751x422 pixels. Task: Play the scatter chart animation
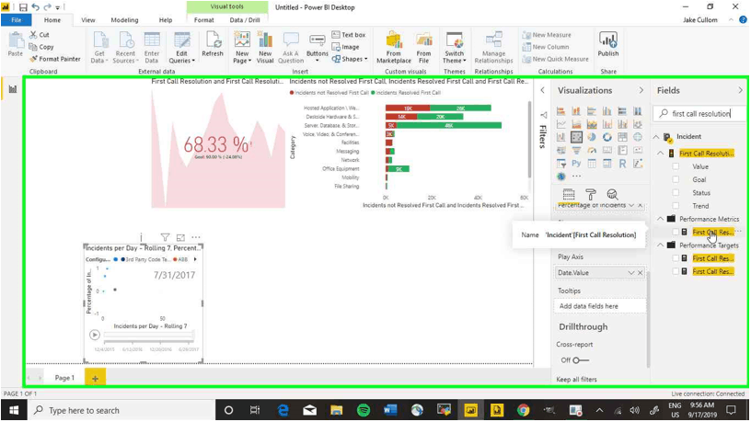point(95,335)
